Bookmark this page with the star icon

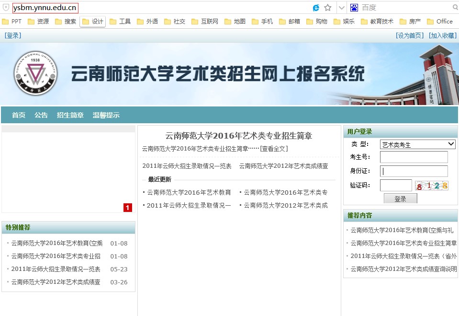tap(328, 8)
